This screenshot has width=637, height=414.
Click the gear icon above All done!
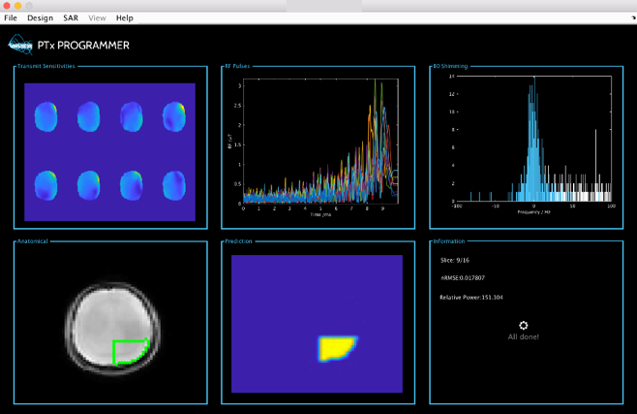523,327
